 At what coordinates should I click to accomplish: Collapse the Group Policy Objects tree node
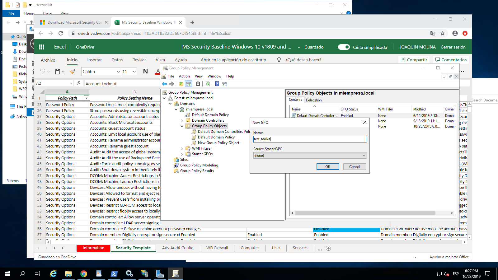(182, 126)
